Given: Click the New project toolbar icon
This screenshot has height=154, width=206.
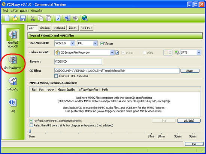Looking at the screenshot, I should point(7,18).
